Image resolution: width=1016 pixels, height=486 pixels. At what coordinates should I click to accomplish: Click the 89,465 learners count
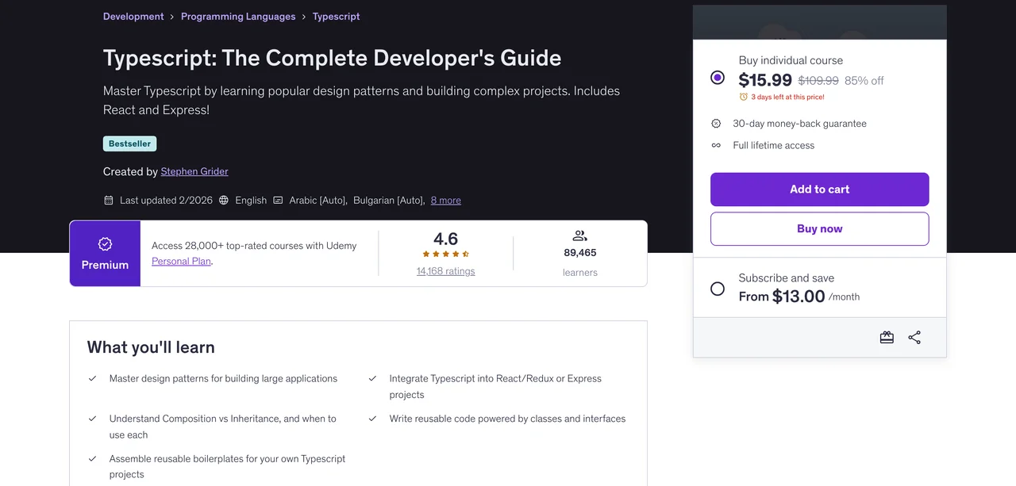coord(580,253)
